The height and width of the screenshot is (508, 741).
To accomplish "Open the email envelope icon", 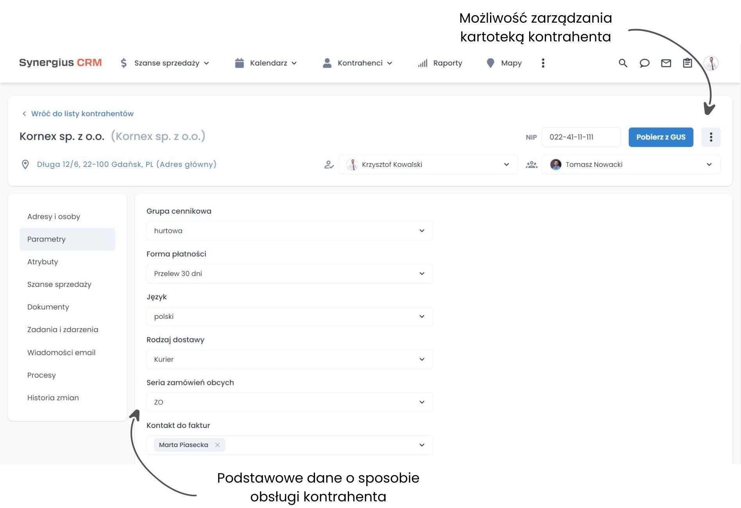I will (x=666, y=63).
